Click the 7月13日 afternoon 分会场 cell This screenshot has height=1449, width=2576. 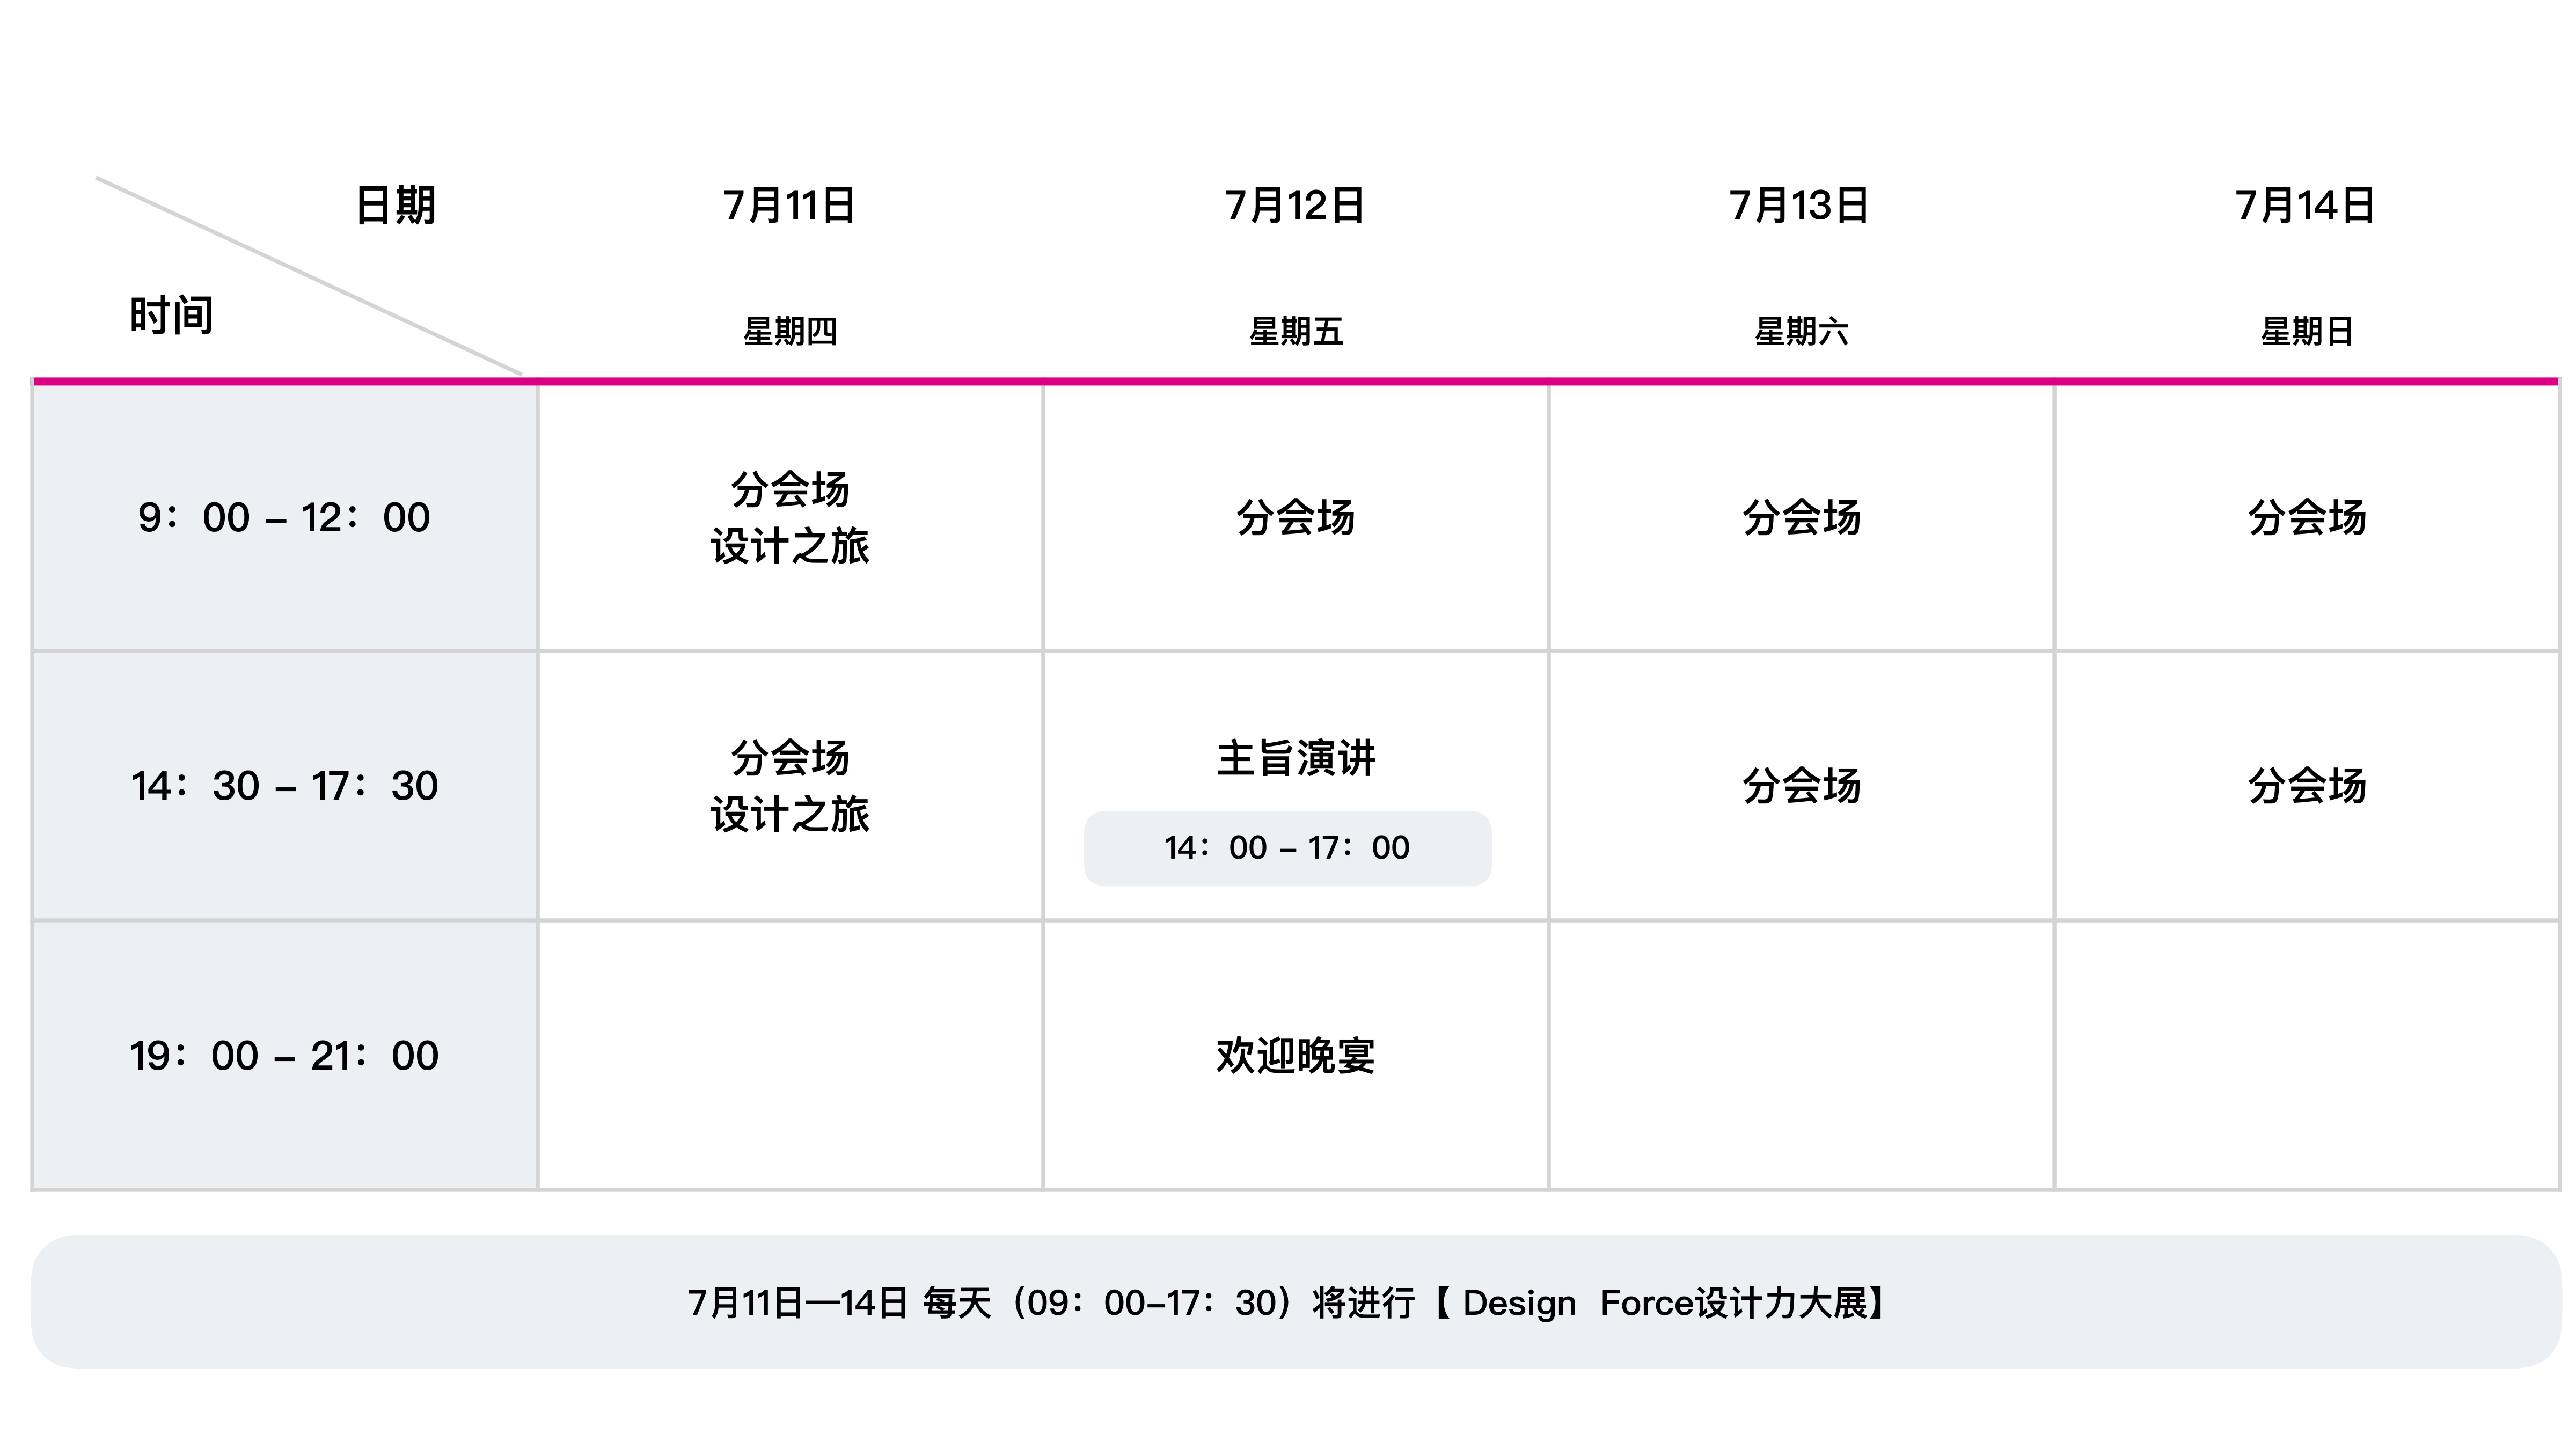coord(1802,786)
